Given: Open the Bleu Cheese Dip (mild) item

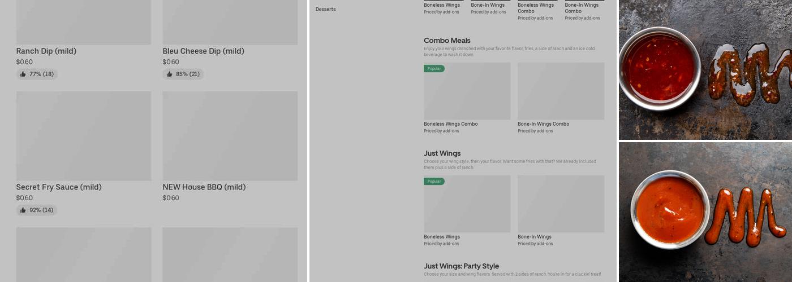Looking at the screenshot, I should click(203, 51).
